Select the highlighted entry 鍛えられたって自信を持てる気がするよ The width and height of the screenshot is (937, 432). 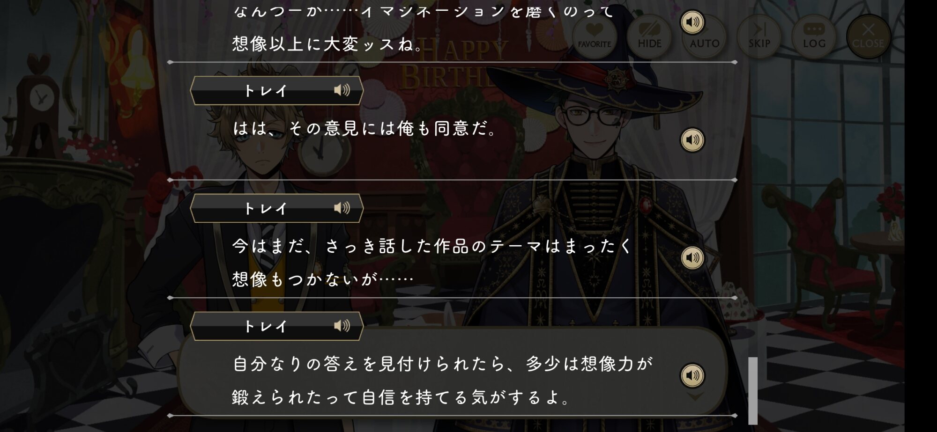click(401, 397)
